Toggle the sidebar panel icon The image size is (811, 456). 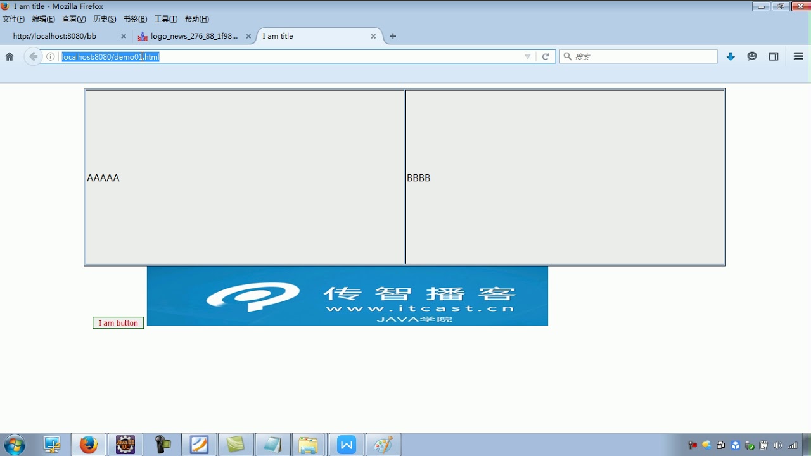[x=774, y=56]
